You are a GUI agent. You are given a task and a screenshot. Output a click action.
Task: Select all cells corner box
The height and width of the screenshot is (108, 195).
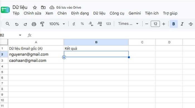pos(4,42)
